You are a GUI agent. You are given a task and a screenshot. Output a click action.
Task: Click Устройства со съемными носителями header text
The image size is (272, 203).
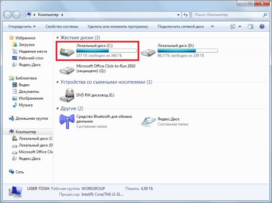click(106, 82)
